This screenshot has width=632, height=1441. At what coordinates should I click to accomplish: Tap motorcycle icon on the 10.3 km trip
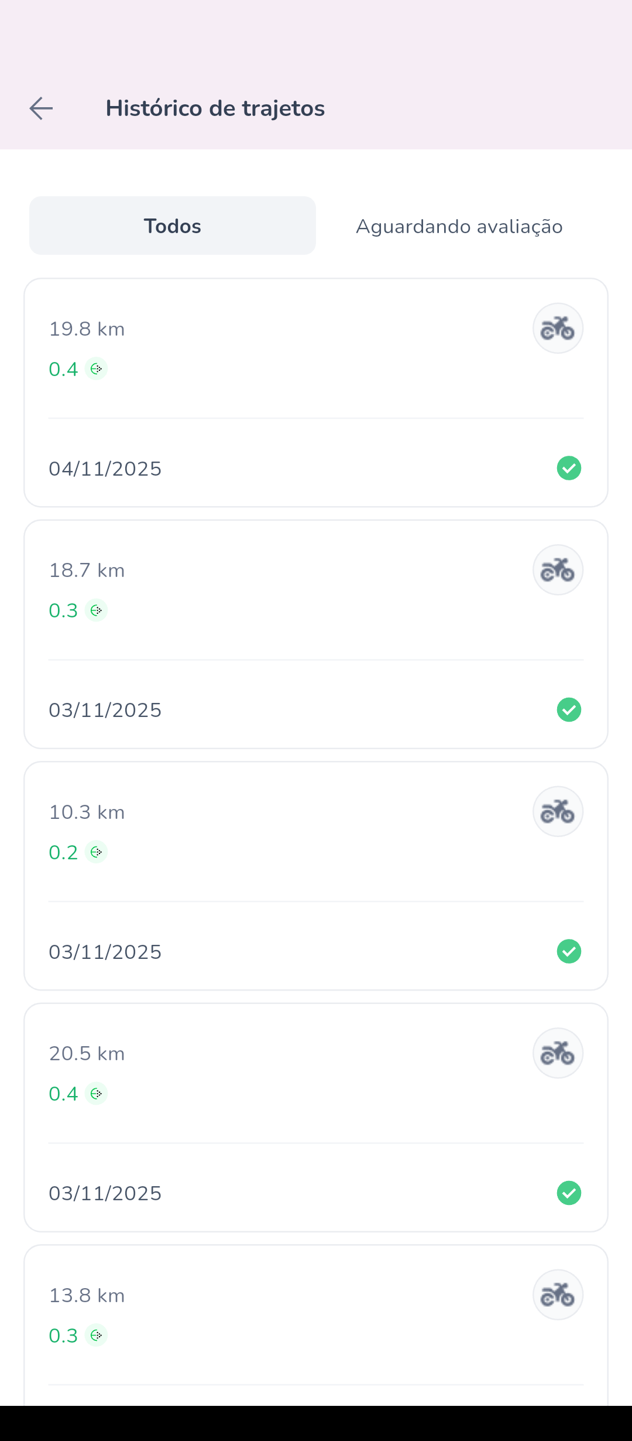[x=558, y=811]
